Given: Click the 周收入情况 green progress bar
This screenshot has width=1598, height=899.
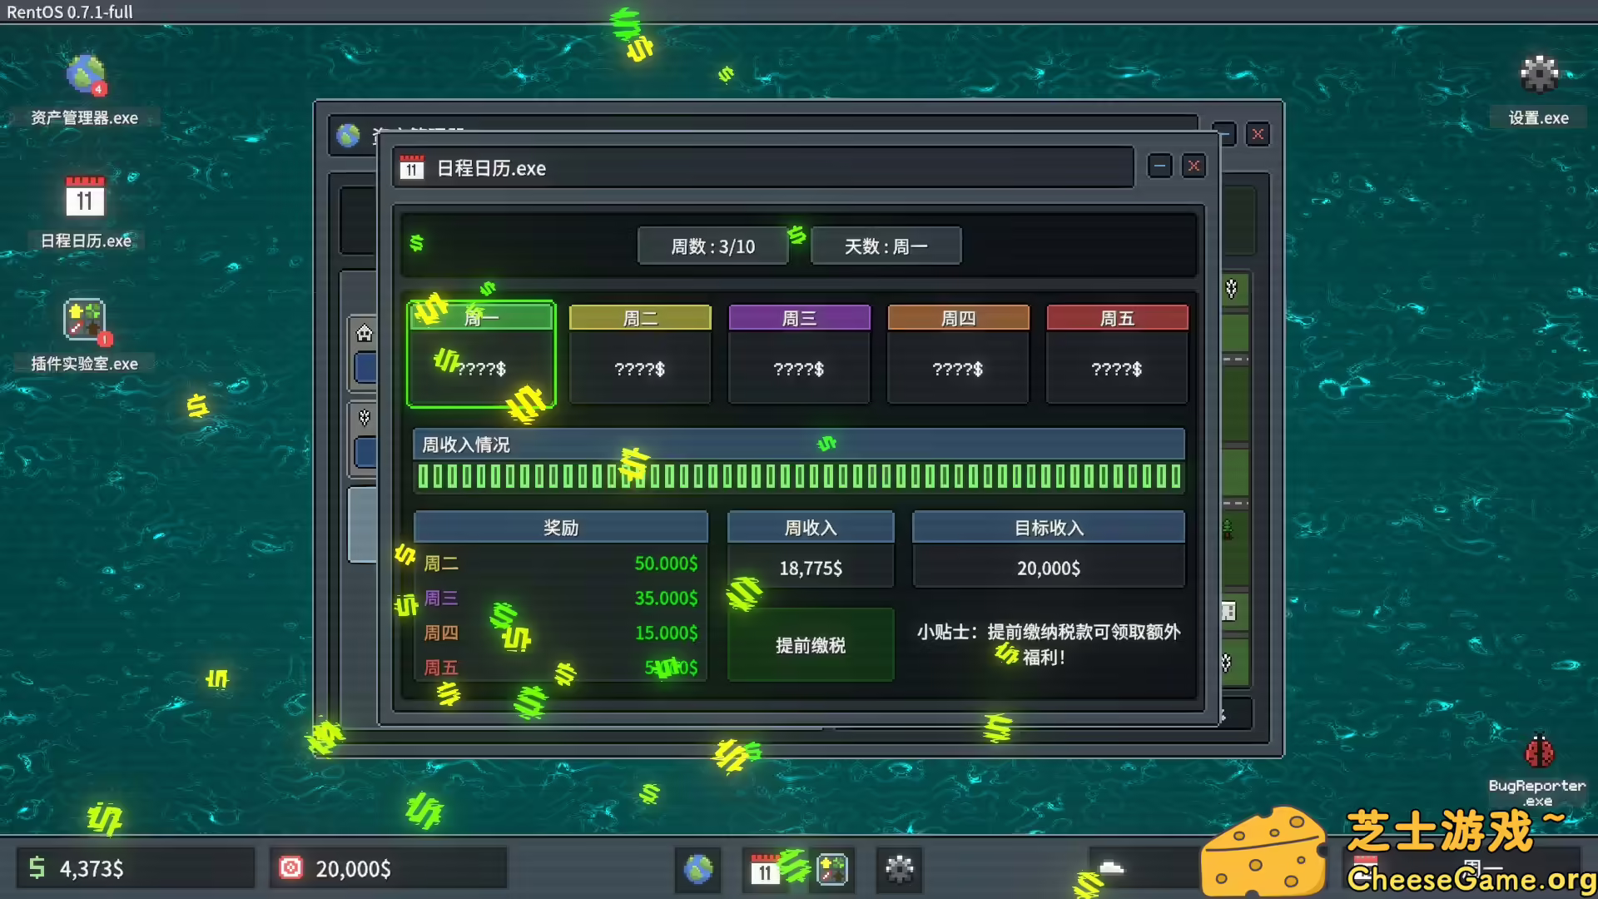Looking at the screenshot, I should pos(799,476).
